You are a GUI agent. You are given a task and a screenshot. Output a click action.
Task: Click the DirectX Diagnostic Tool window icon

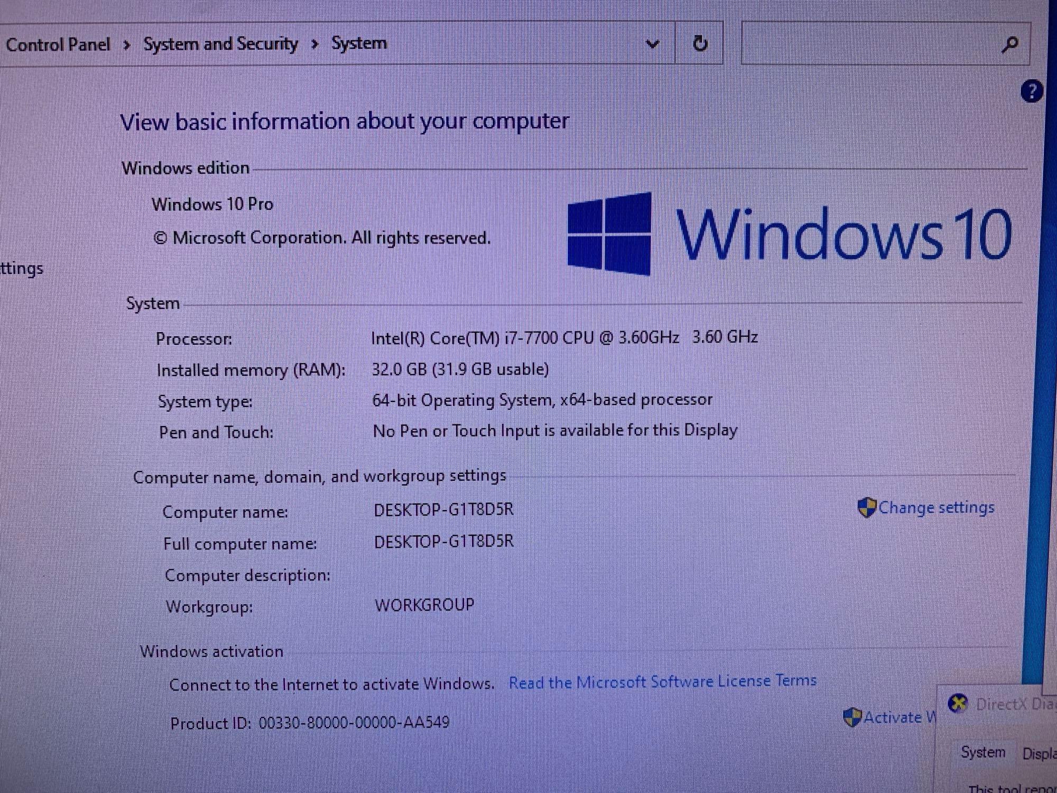958,704
